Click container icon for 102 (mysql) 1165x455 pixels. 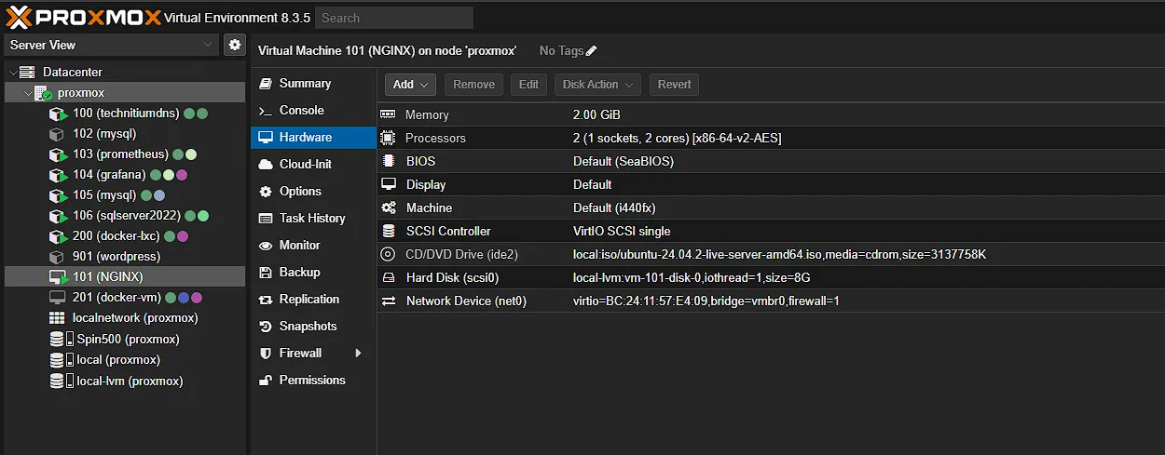pos(57,134)
